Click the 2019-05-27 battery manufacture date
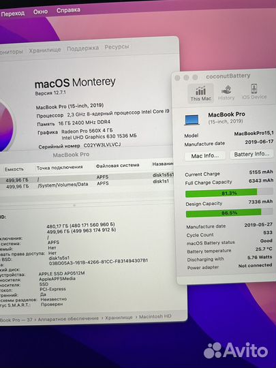Viewport: 276px width, 368px height. tap(258, 225)
